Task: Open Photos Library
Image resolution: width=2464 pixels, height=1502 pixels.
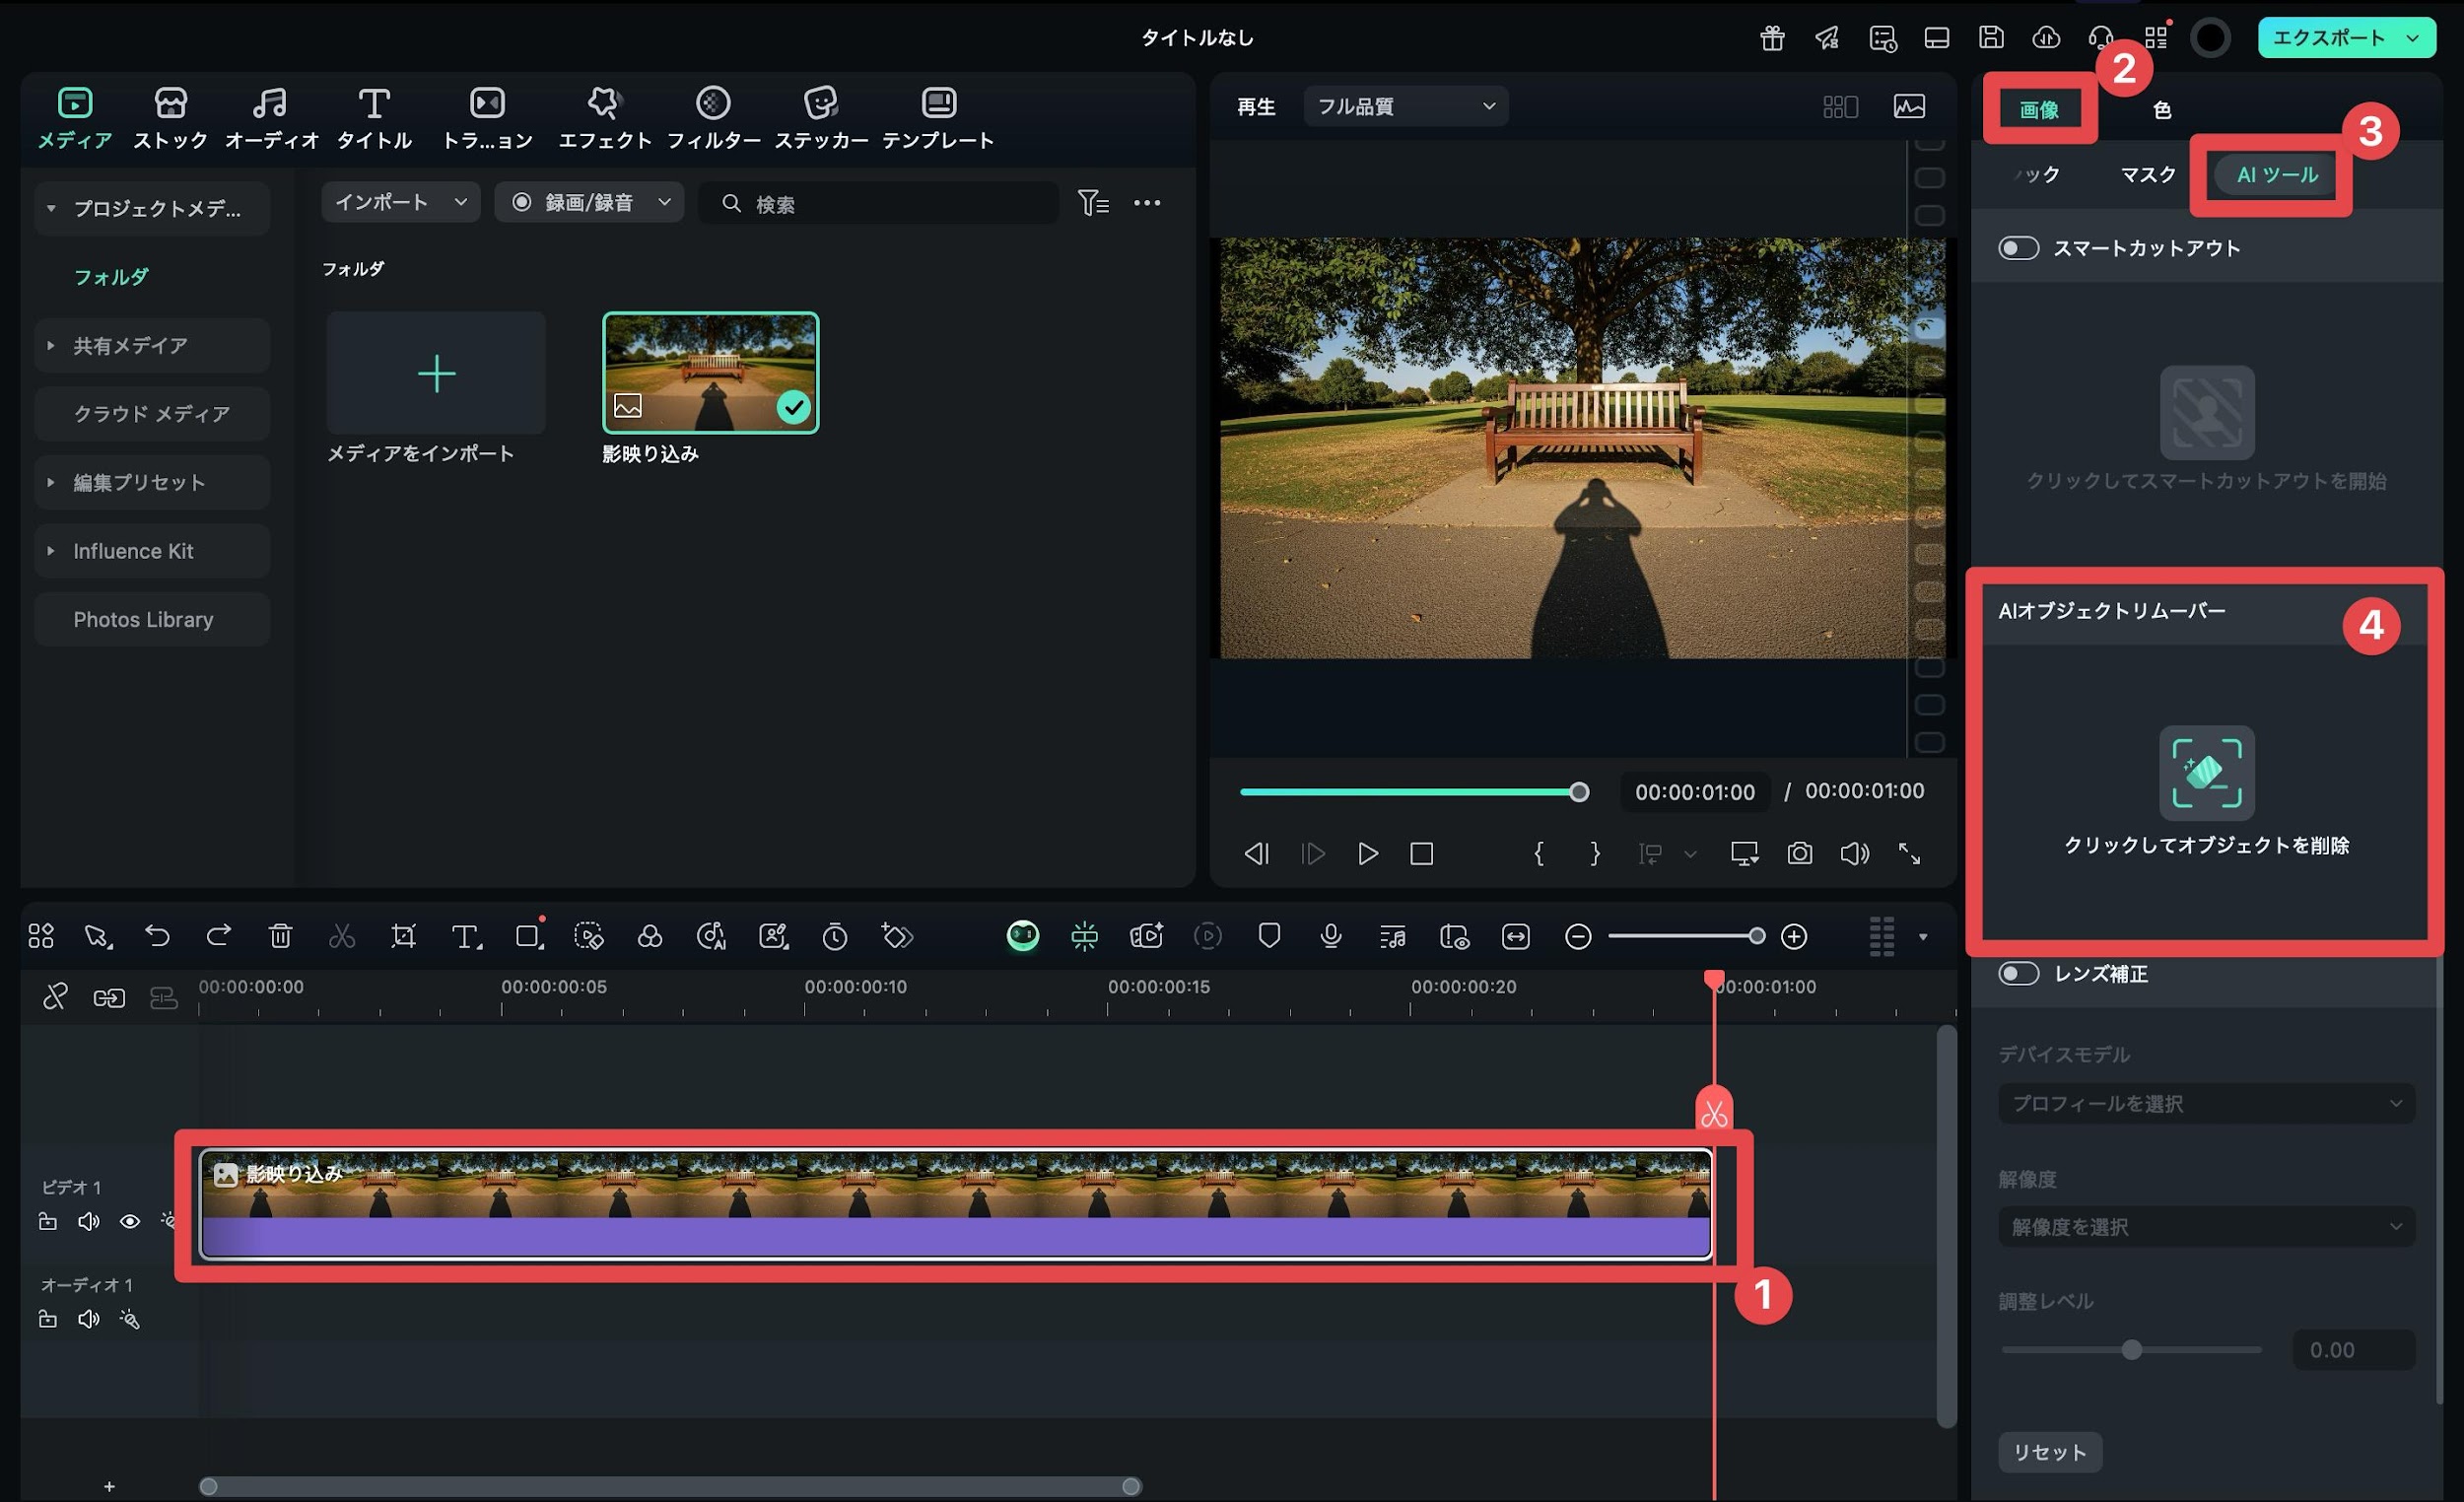Action: tap(152, 619)
